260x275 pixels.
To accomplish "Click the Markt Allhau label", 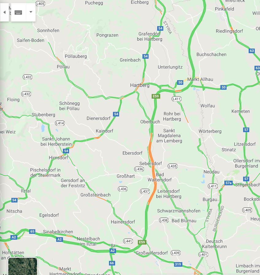I will pos(200,79).
